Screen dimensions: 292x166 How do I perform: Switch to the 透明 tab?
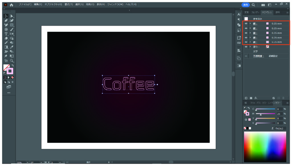[x=277, y=13]
